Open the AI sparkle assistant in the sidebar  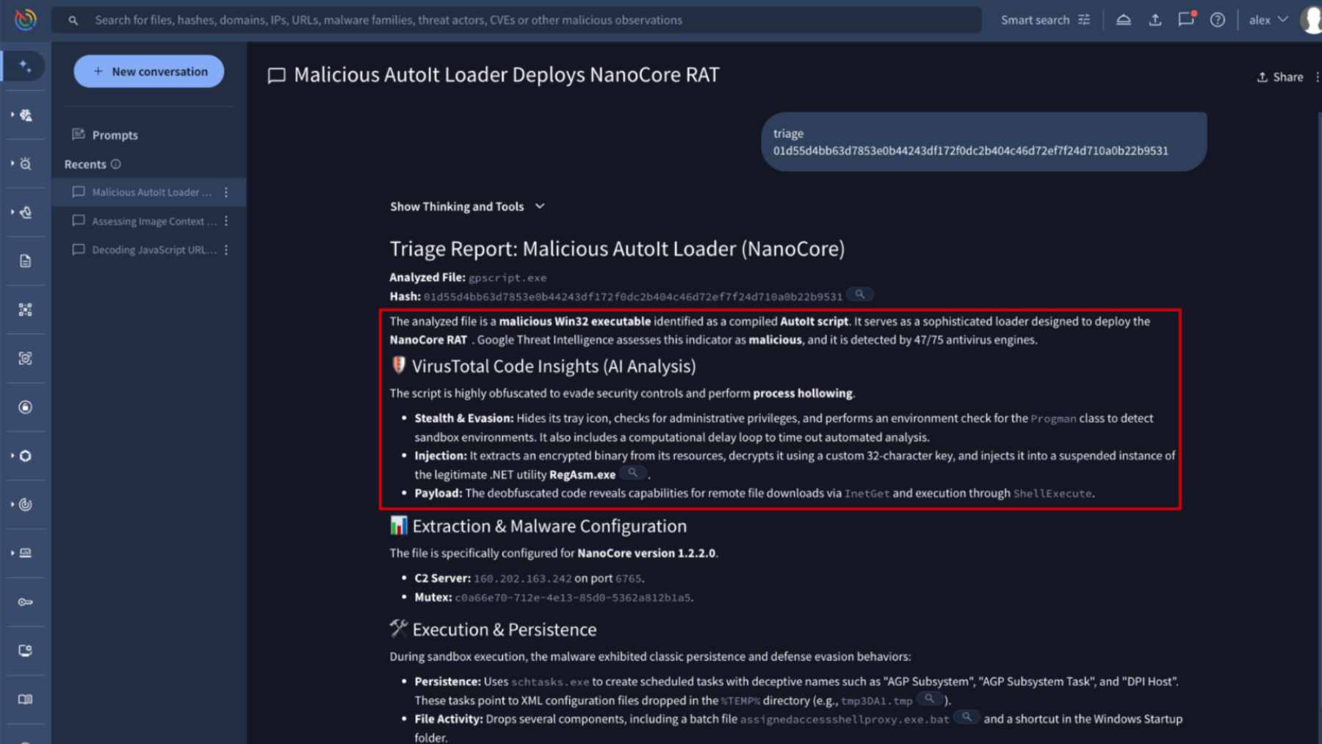tap(25, 67)
